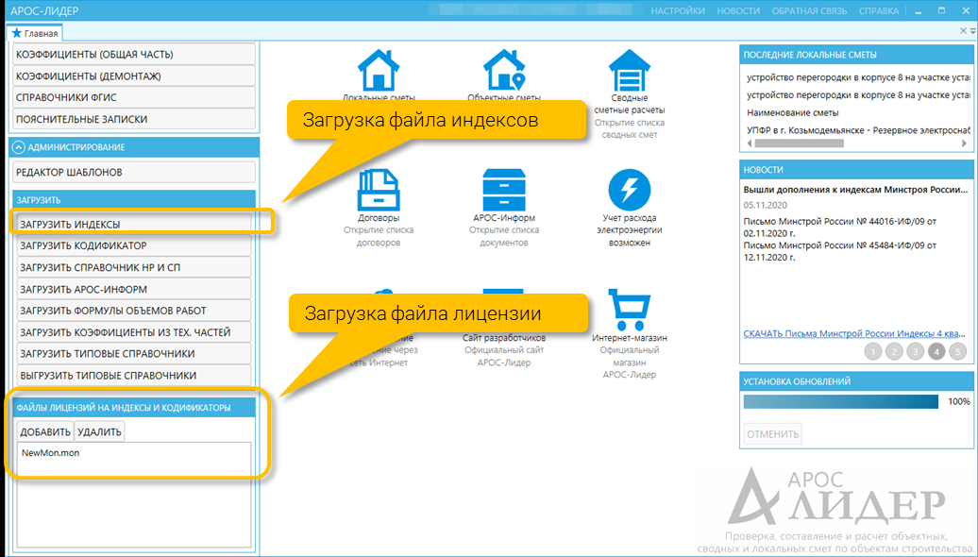Click КОЭФФИЦИЕНТЫ (ДЕМОНТАЖ) button
The image size is (978, 557).
click(134, 76)
